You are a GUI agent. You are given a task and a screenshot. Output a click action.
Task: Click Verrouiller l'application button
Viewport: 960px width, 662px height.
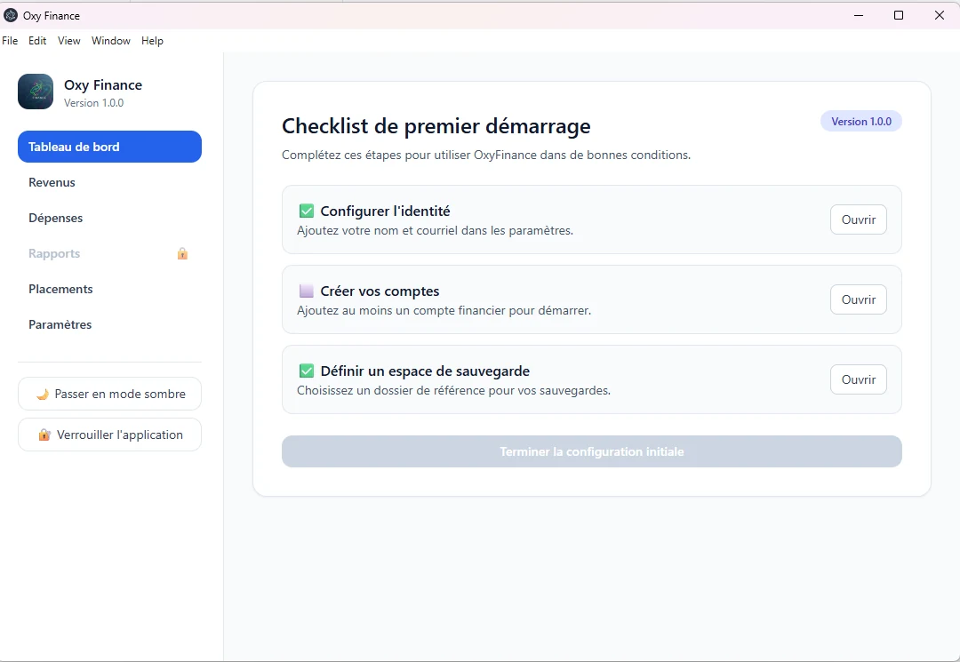pos(109,435)
